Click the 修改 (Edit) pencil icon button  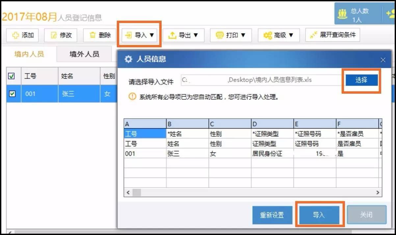coord(54,35)
